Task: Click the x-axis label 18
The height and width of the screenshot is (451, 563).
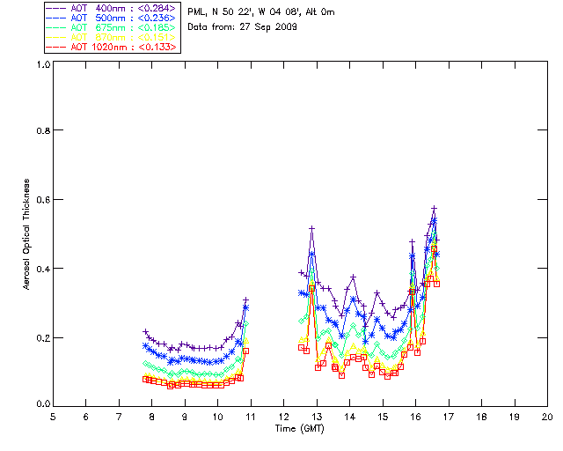Action: pyautogui.click(x=481, y=417)
